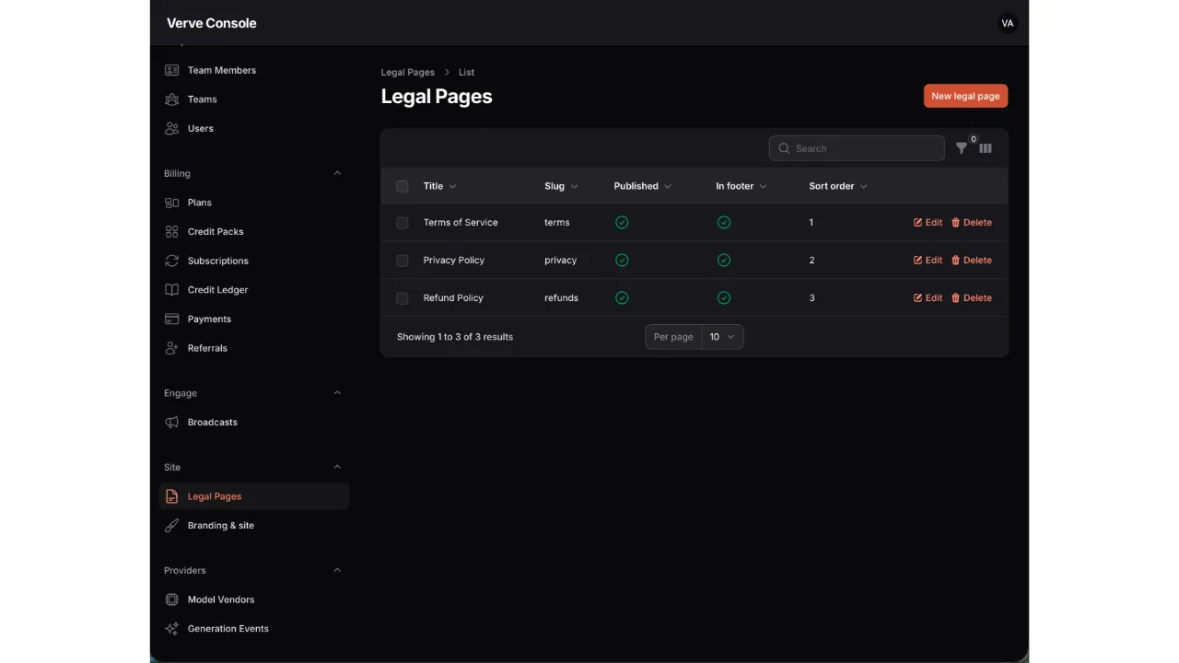Select all rows with header checkbox

[x=403, y=186]
